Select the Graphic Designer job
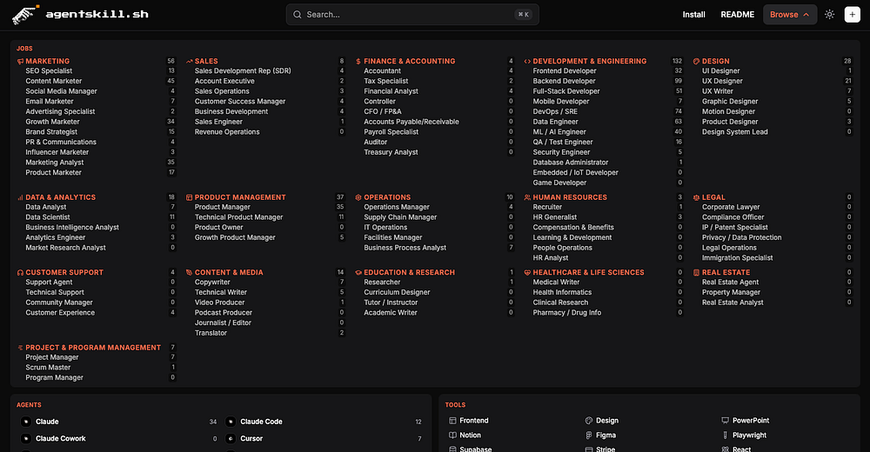The height and width of the screenshot is (452, 870). click(x=730, y=102)
